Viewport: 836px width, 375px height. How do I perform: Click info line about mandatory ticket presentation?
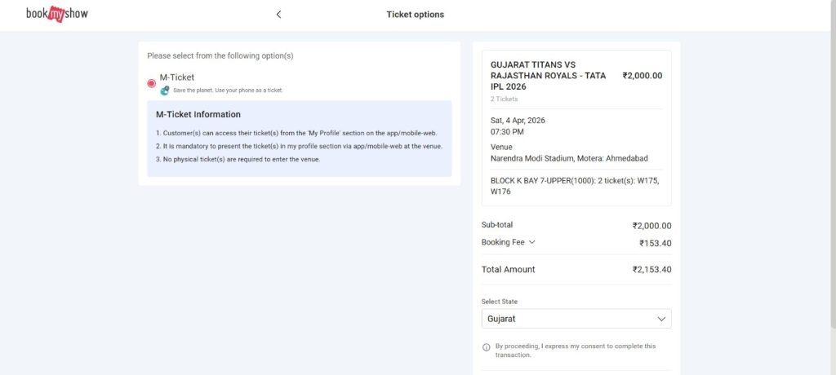(x=299, y=146)
